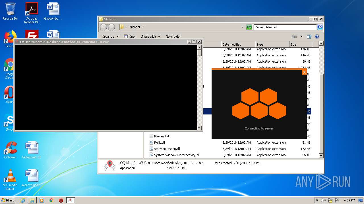Click the search magnifier button
Viewport: 364px width, 204px height.
(320, 27)
